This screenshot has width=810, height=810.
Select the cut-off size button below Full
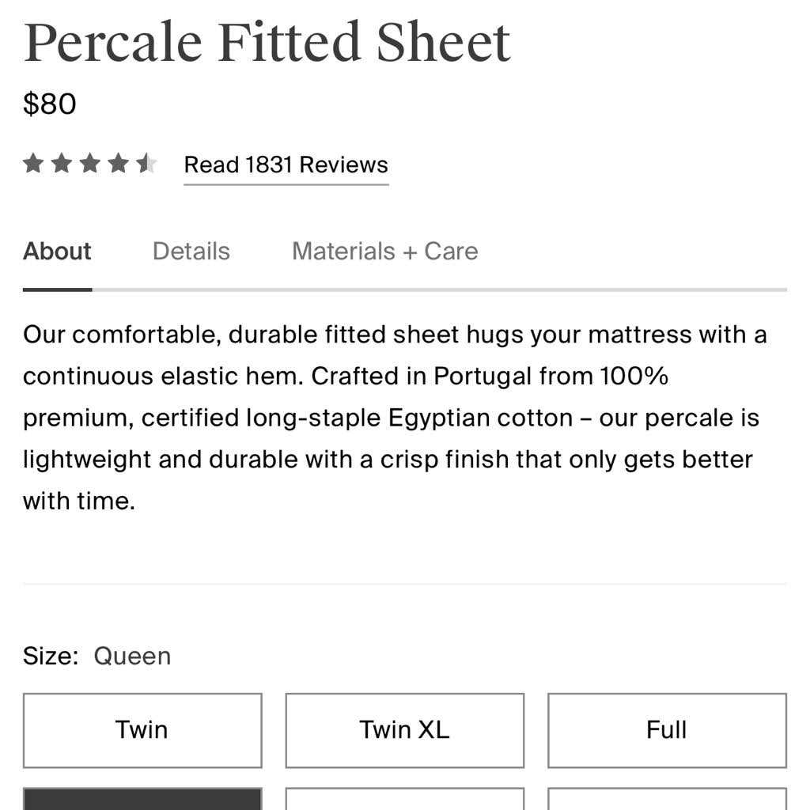tap(667, 799)
